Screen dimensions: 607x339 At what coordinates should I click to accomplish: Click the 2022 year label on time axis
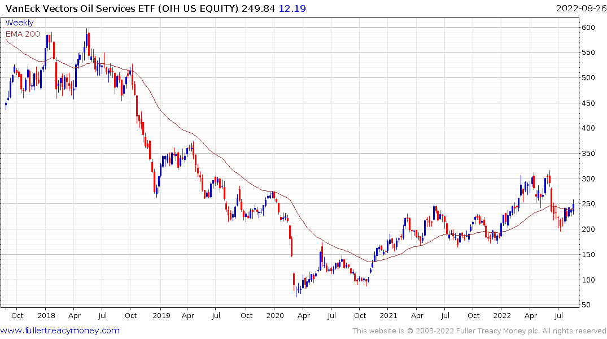point(502,315)
